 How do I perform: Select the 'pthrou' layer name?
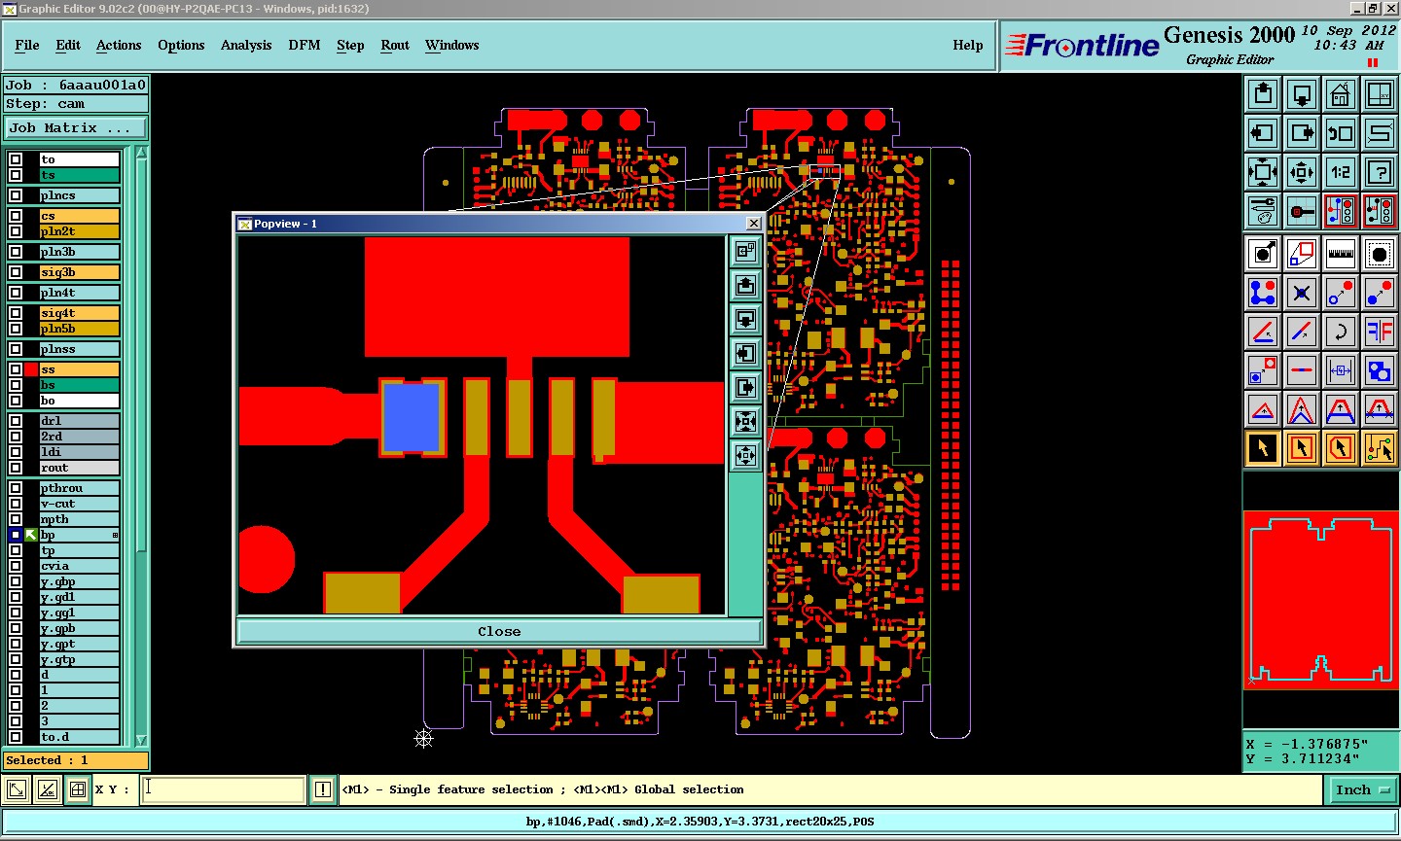(79, 488)
